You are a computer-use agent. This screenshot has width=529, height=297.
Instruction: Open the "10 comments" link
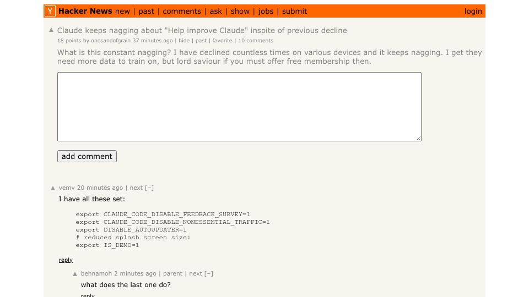click(x=256, y=41)
